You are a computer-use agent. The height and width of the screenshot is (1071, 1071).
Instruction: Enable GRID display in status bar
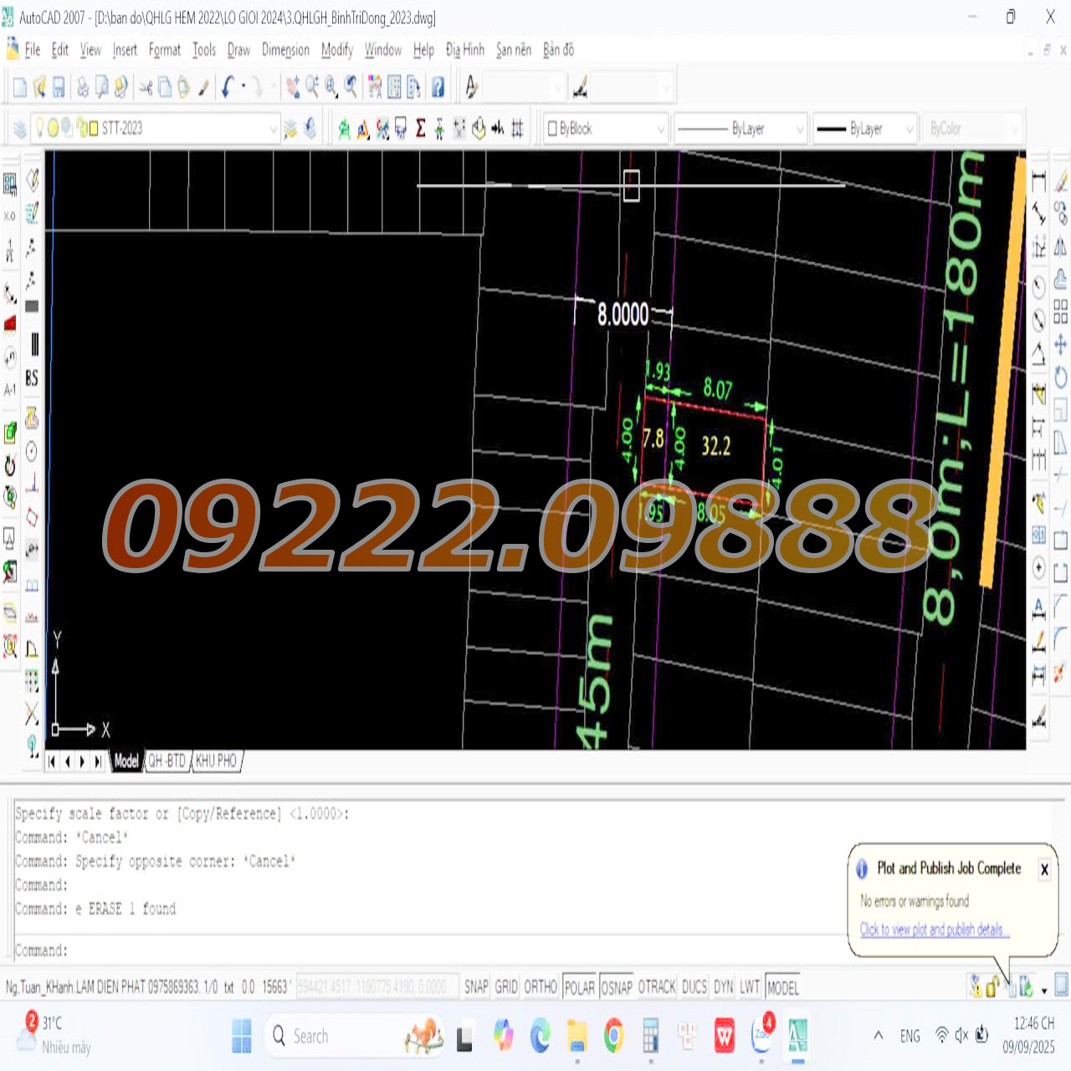coord(506,987)
